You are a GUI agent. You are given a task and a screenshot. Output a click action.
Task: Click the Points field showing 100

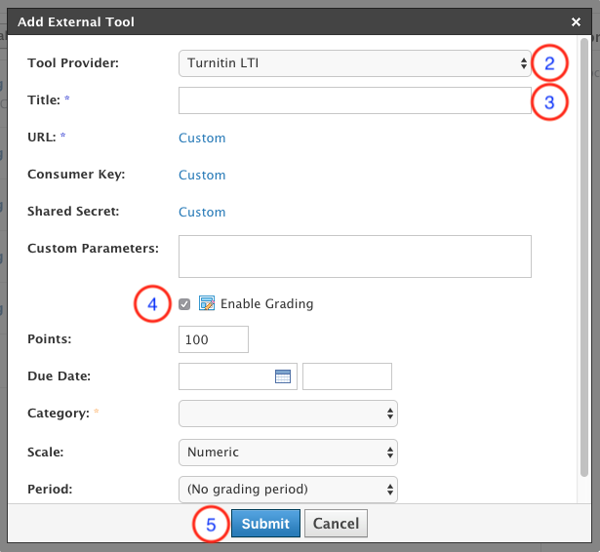214,339
